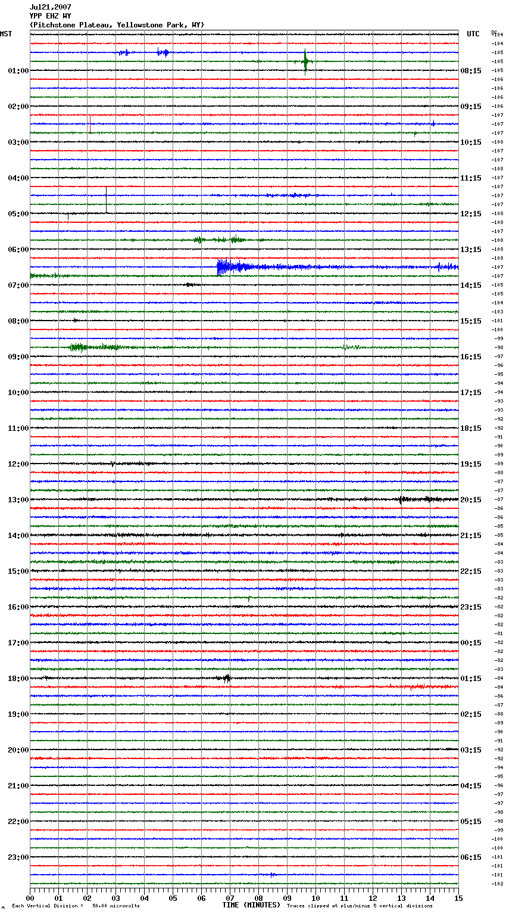This screenshot has height=914, width=506.
Task: Select the 20:00 MST time label
Action: (x=18, y=750)
